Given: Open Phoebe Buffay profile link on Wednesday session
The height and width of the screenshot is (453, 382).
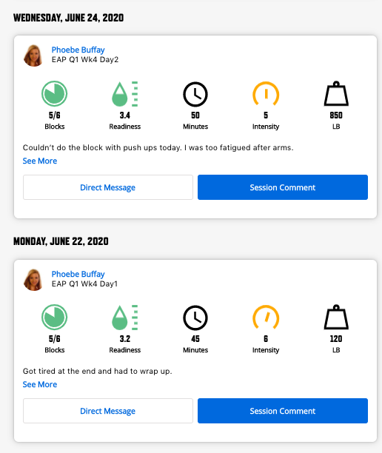Looking at the screenshot, I should coord(78,50).
